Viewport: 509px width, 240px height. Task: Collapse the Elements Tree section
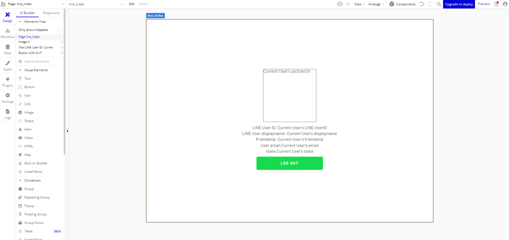pyautogui.click(x=20, y=22)
